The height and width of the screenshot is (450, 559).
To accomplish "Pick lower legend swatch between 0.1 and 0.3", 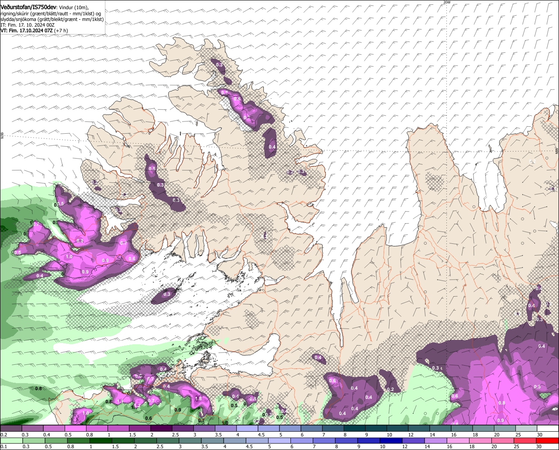I will [x=11, y=441].
